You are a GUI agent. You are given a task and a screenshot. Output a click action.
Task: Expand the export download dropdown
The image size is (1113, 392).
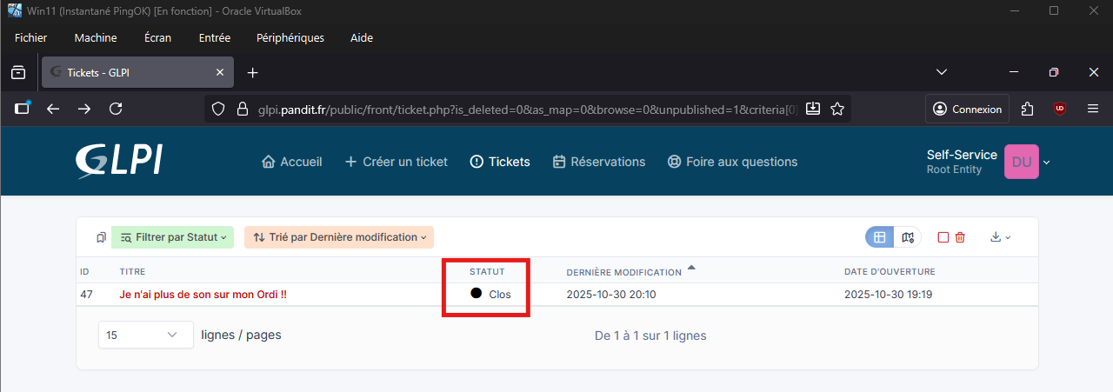[1000, 237]
